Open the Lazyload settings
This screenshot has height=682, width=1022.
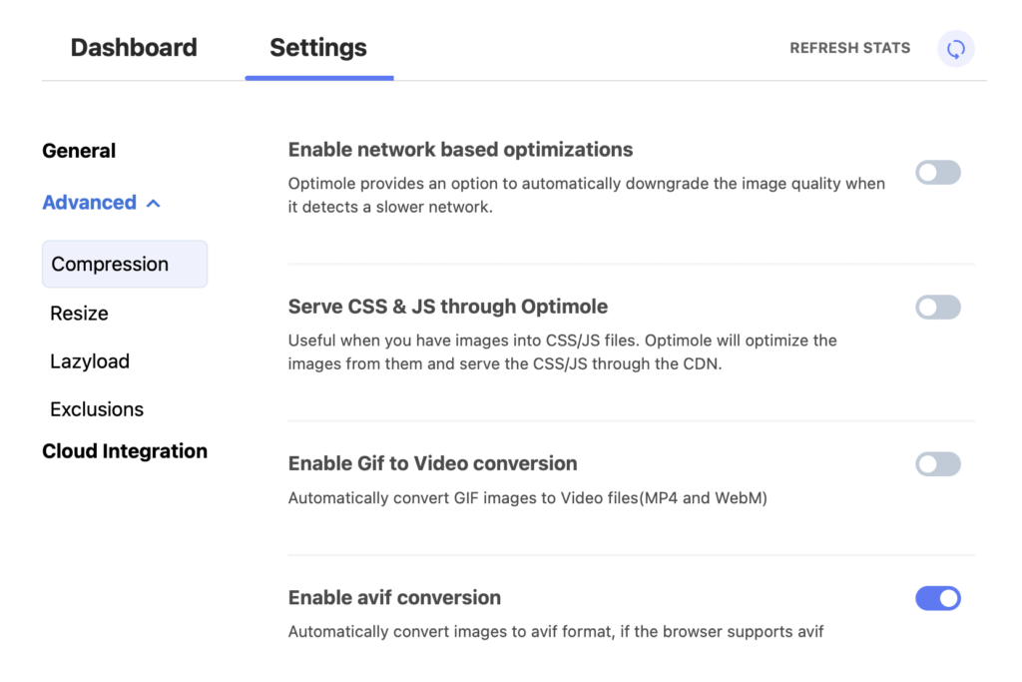coord(90,360)
